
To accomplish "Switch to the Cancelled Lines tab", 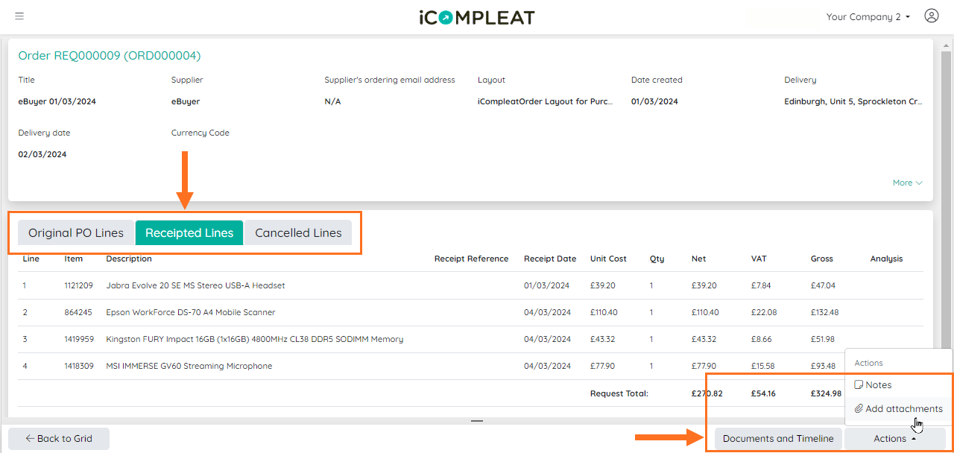I will coord(298,232).
